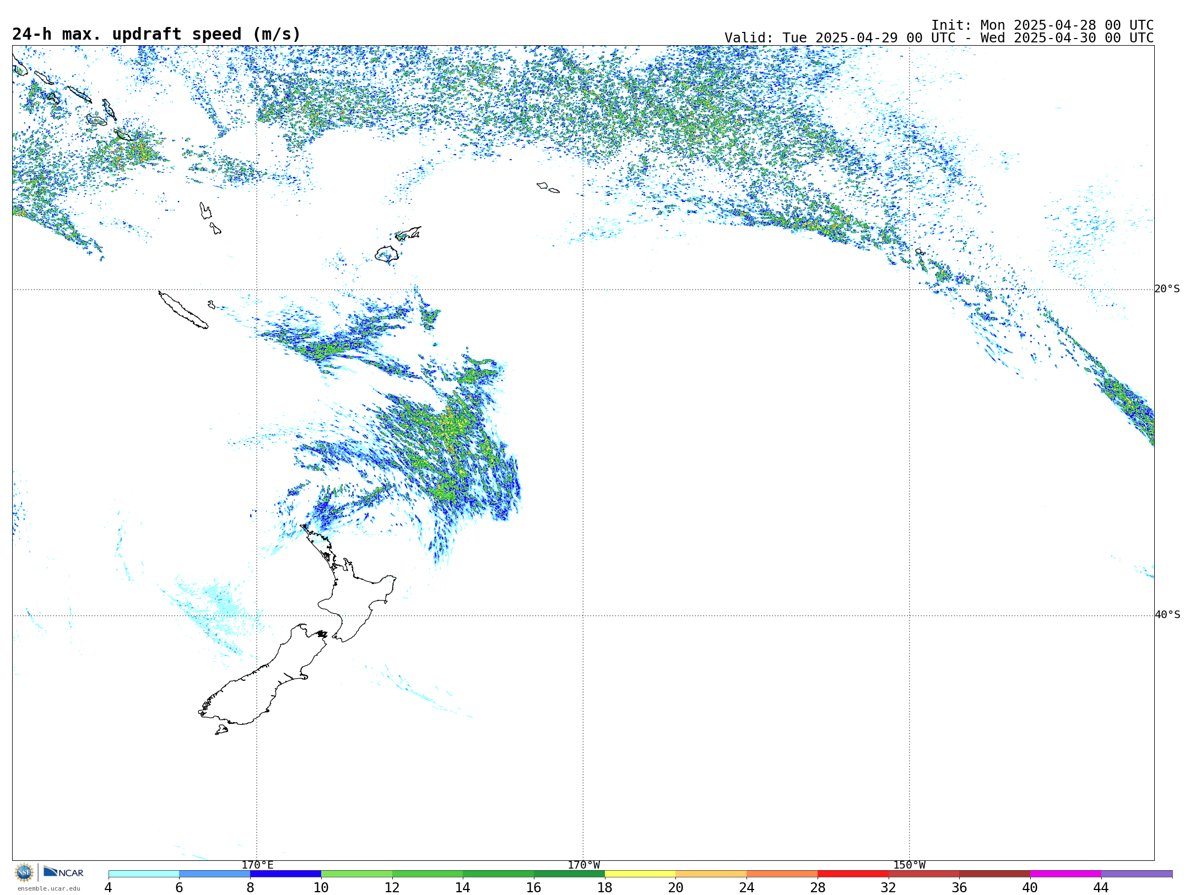The width and height of the screenshot is (1190, 895).
Task: Click the colorbar tick label 6
Action: [x=179, y=887]
